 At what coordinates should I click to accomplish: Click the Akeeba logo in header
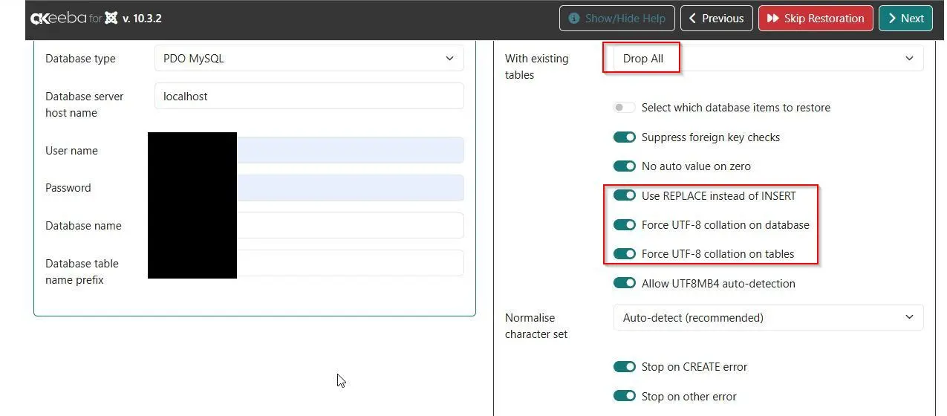58,19
